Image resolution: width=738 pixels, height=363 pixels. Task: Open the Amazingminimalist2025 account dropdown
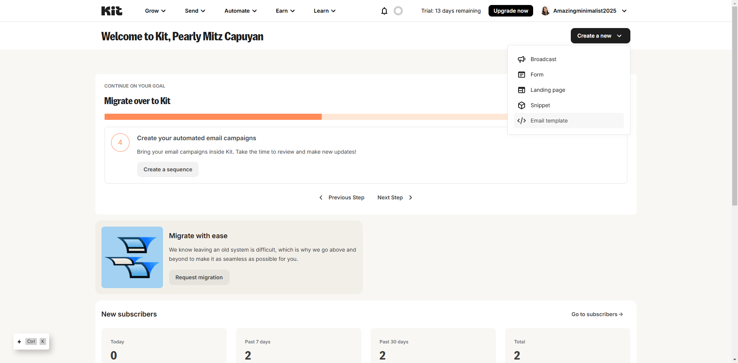coord(584,11)
